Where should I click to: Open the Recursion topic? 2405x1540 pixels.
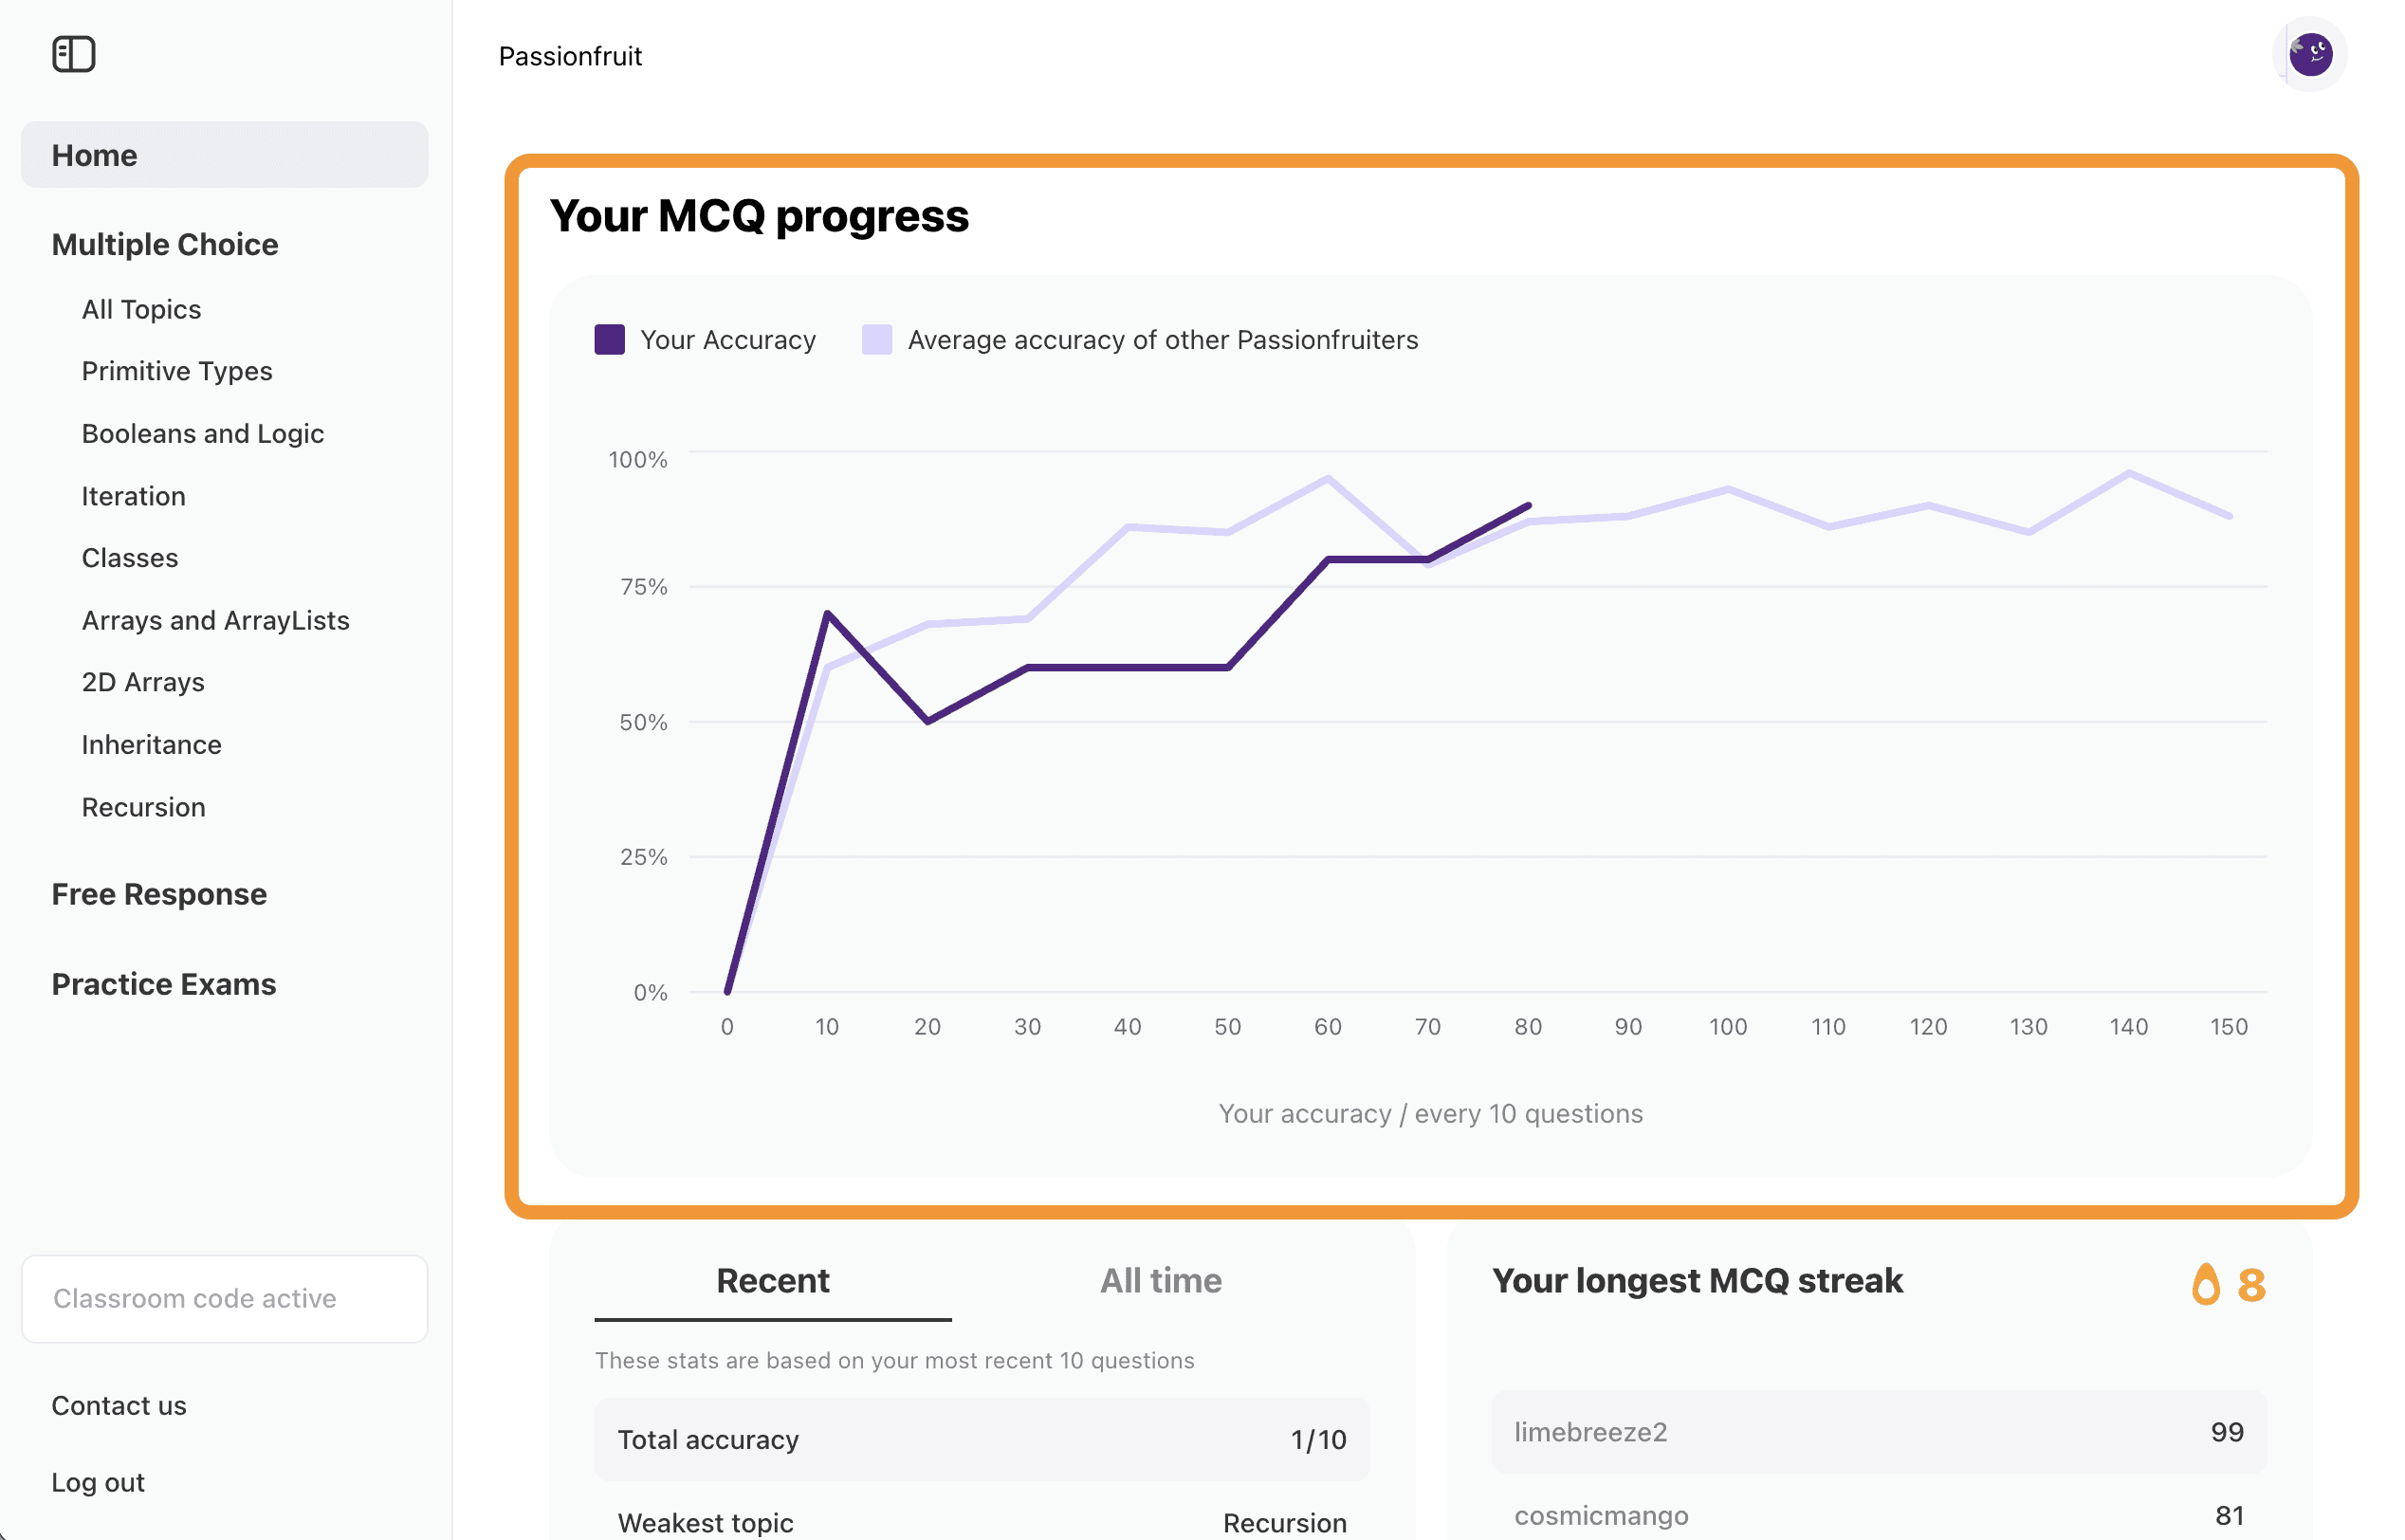click(143, 807)
